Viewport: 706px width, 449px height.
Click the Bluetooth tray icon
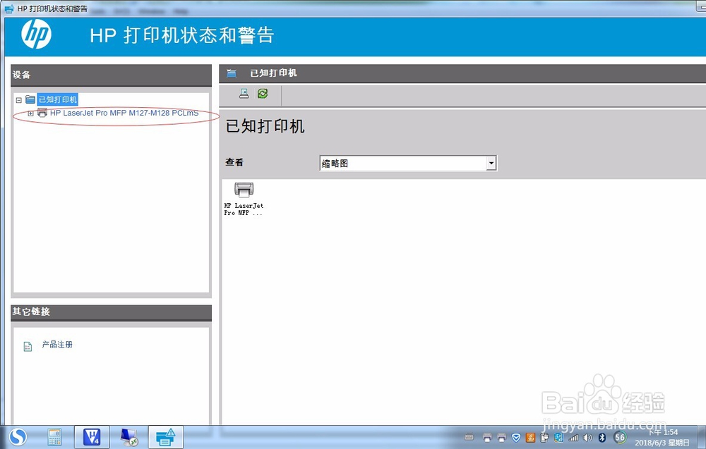point(602,437)
